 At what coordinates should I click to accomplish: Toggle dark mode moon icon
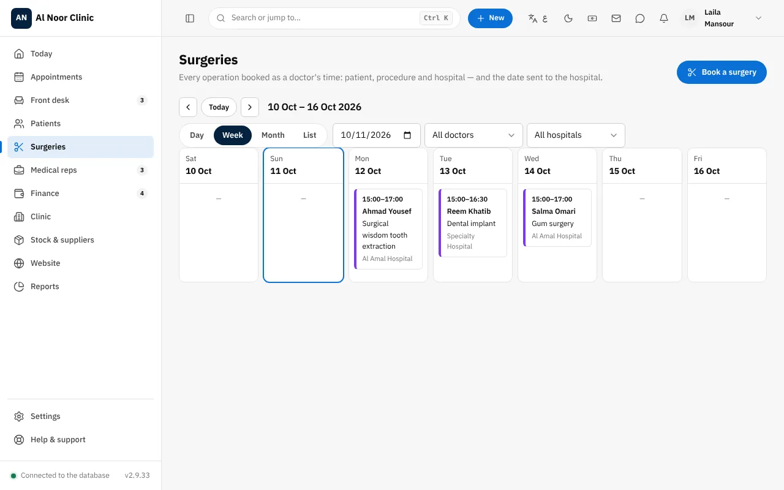coord(568,18)
